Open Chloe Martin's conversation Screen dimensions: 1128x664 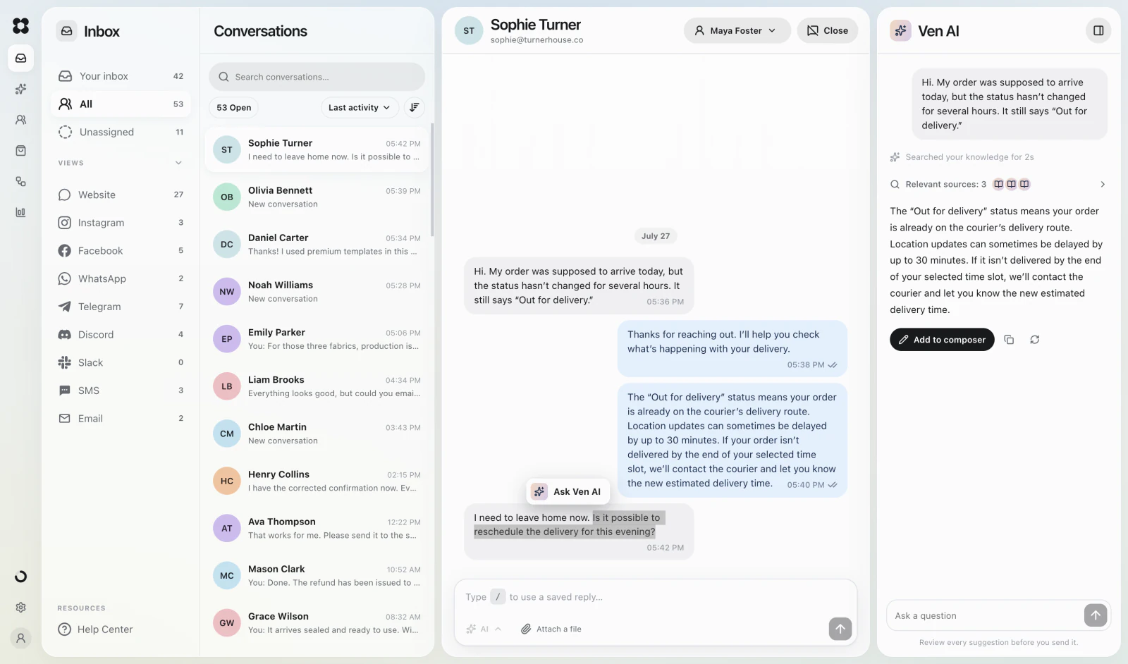(x=317, y=434)
